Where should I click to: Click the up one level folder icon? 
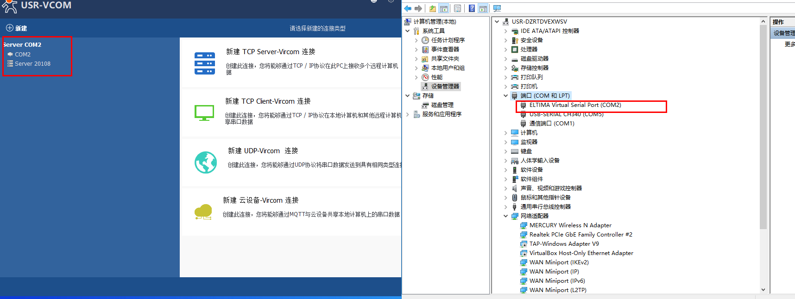coord(432,8)
